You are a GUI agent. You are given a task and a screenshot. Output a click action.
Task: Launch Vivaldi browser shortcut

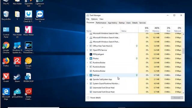(6, 77)
